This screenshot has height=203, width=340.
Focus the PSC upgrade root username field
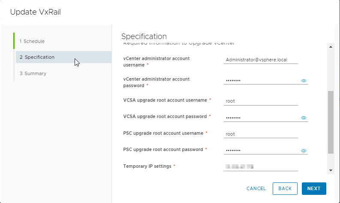point(260,134)
